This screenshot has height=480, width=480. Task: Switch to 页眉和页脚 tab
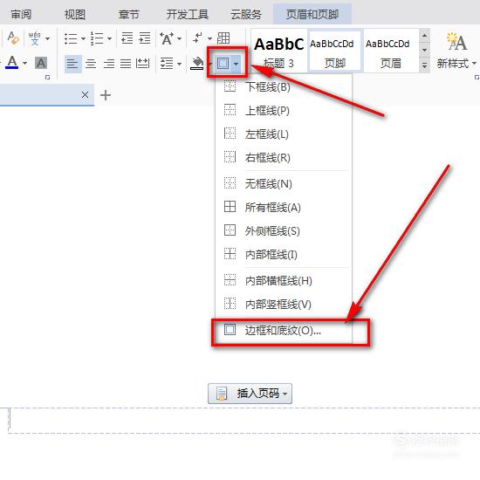[x=312, y=14]
